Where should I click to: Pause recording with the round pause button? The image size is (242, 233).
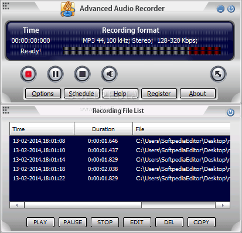point(55,74)
